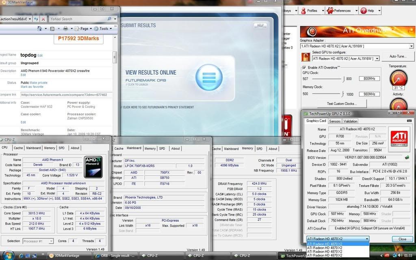The image size is (416, 260).
Task: Click the Tools gear icon in browser
Action: (96, 29)
